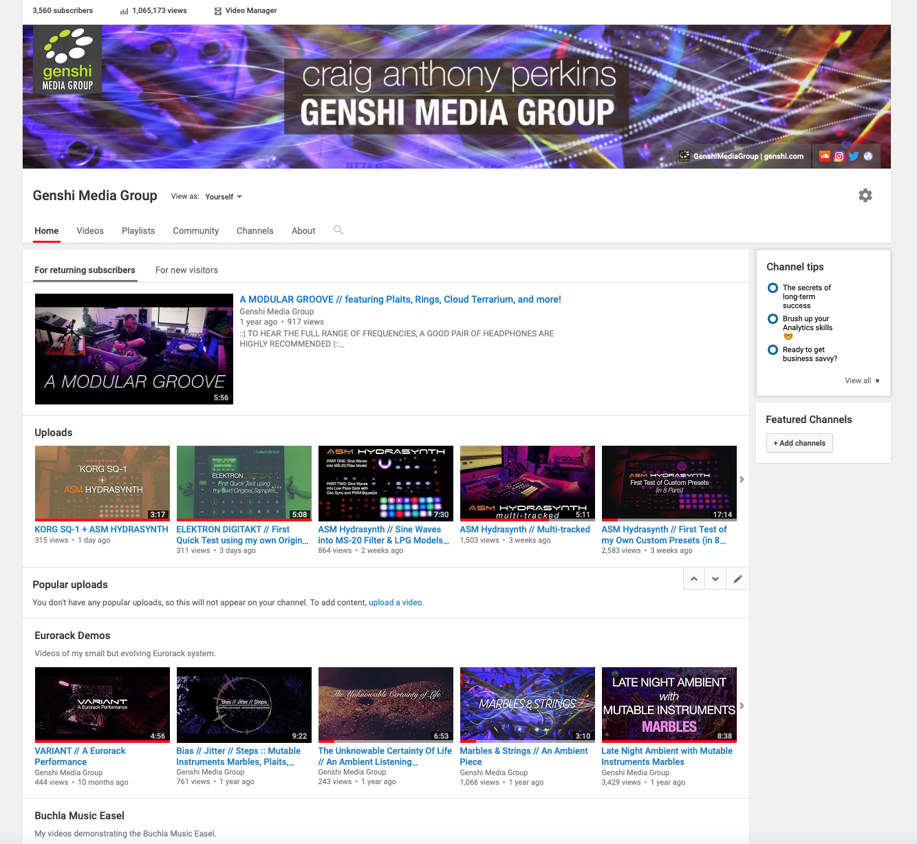Open Twitter icon in banner
This screenshot has height=844, width=917.
click(854, 156)
